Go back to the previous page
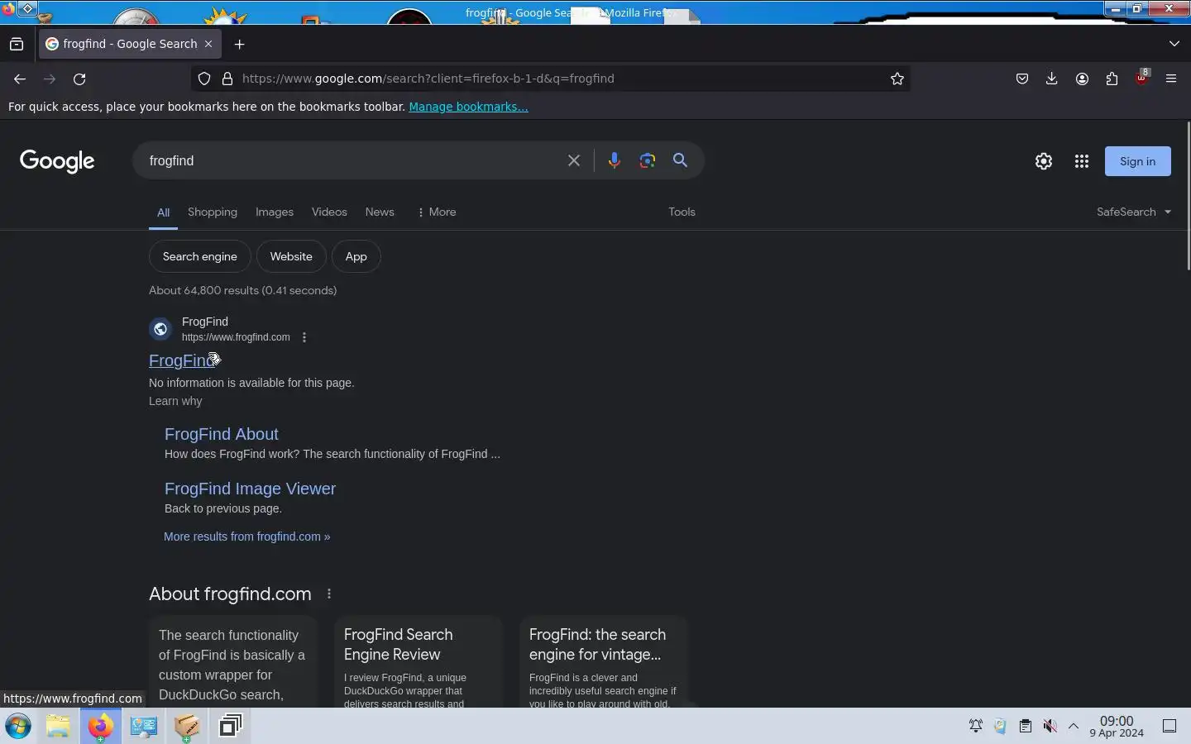The image size is (1191, 744). click(x=20, y=79)
